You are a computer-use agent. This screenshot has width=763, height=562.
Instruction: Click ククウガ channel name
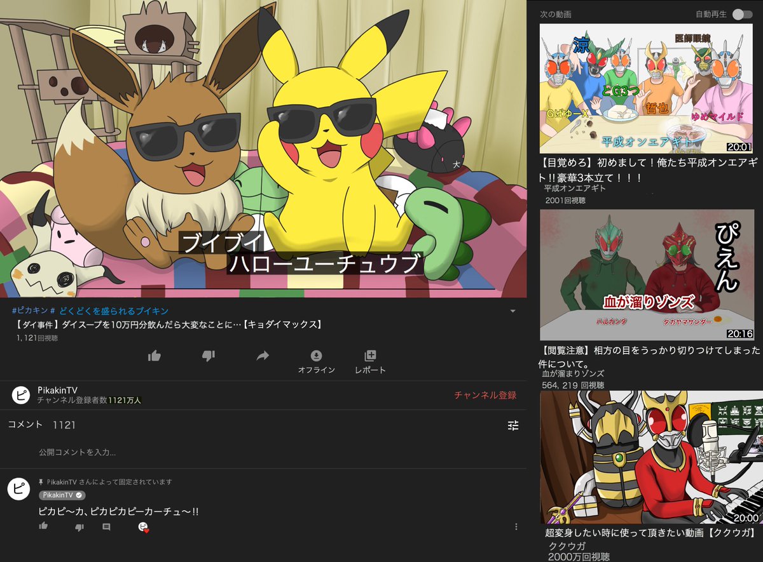coord(567,546)
